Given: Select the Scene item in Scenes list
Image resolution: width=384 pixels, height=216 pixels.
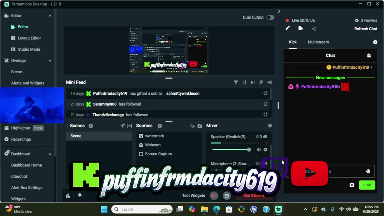Looking at the screenshot, I should [x=99, y=136].
